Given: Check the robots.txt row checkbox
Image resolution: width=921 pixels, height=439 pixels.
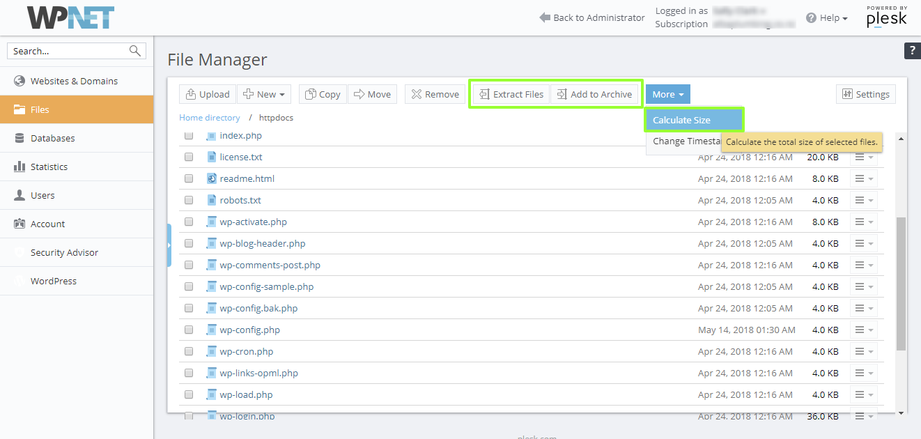Looking at the screenshot, I should pos(189,201).
